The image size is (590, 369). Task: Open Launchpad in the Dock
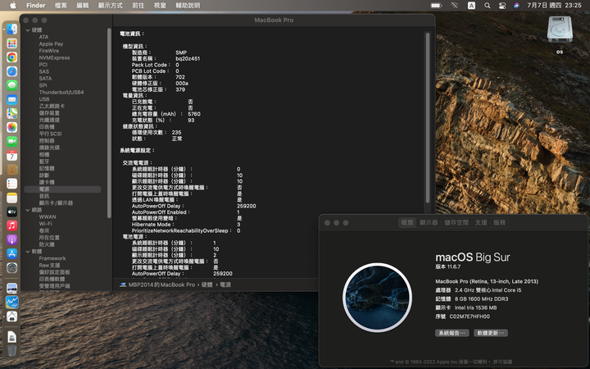12,43
